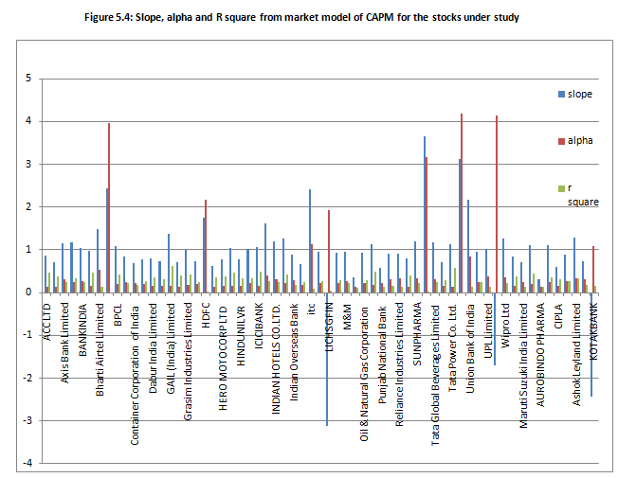Click the y-axis value -3
Image resolution: width=618 pixels, height=478 pixels.
tap(27, 420)
